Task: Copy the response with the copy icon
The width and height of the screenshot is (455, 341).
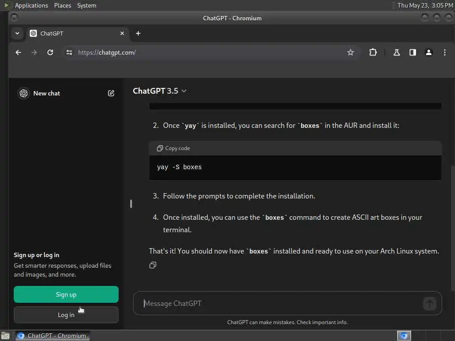Action: pyautogui.click(x=153, y=265)
